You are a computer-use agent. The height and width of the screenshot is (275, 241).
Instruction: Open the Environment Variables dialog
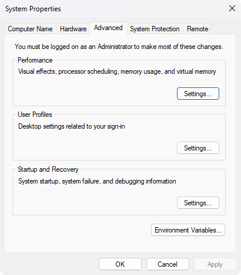point(188,230)
